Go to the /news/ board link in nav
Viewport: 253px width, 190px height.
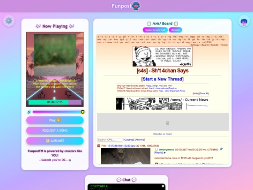[x=109, y=42]
